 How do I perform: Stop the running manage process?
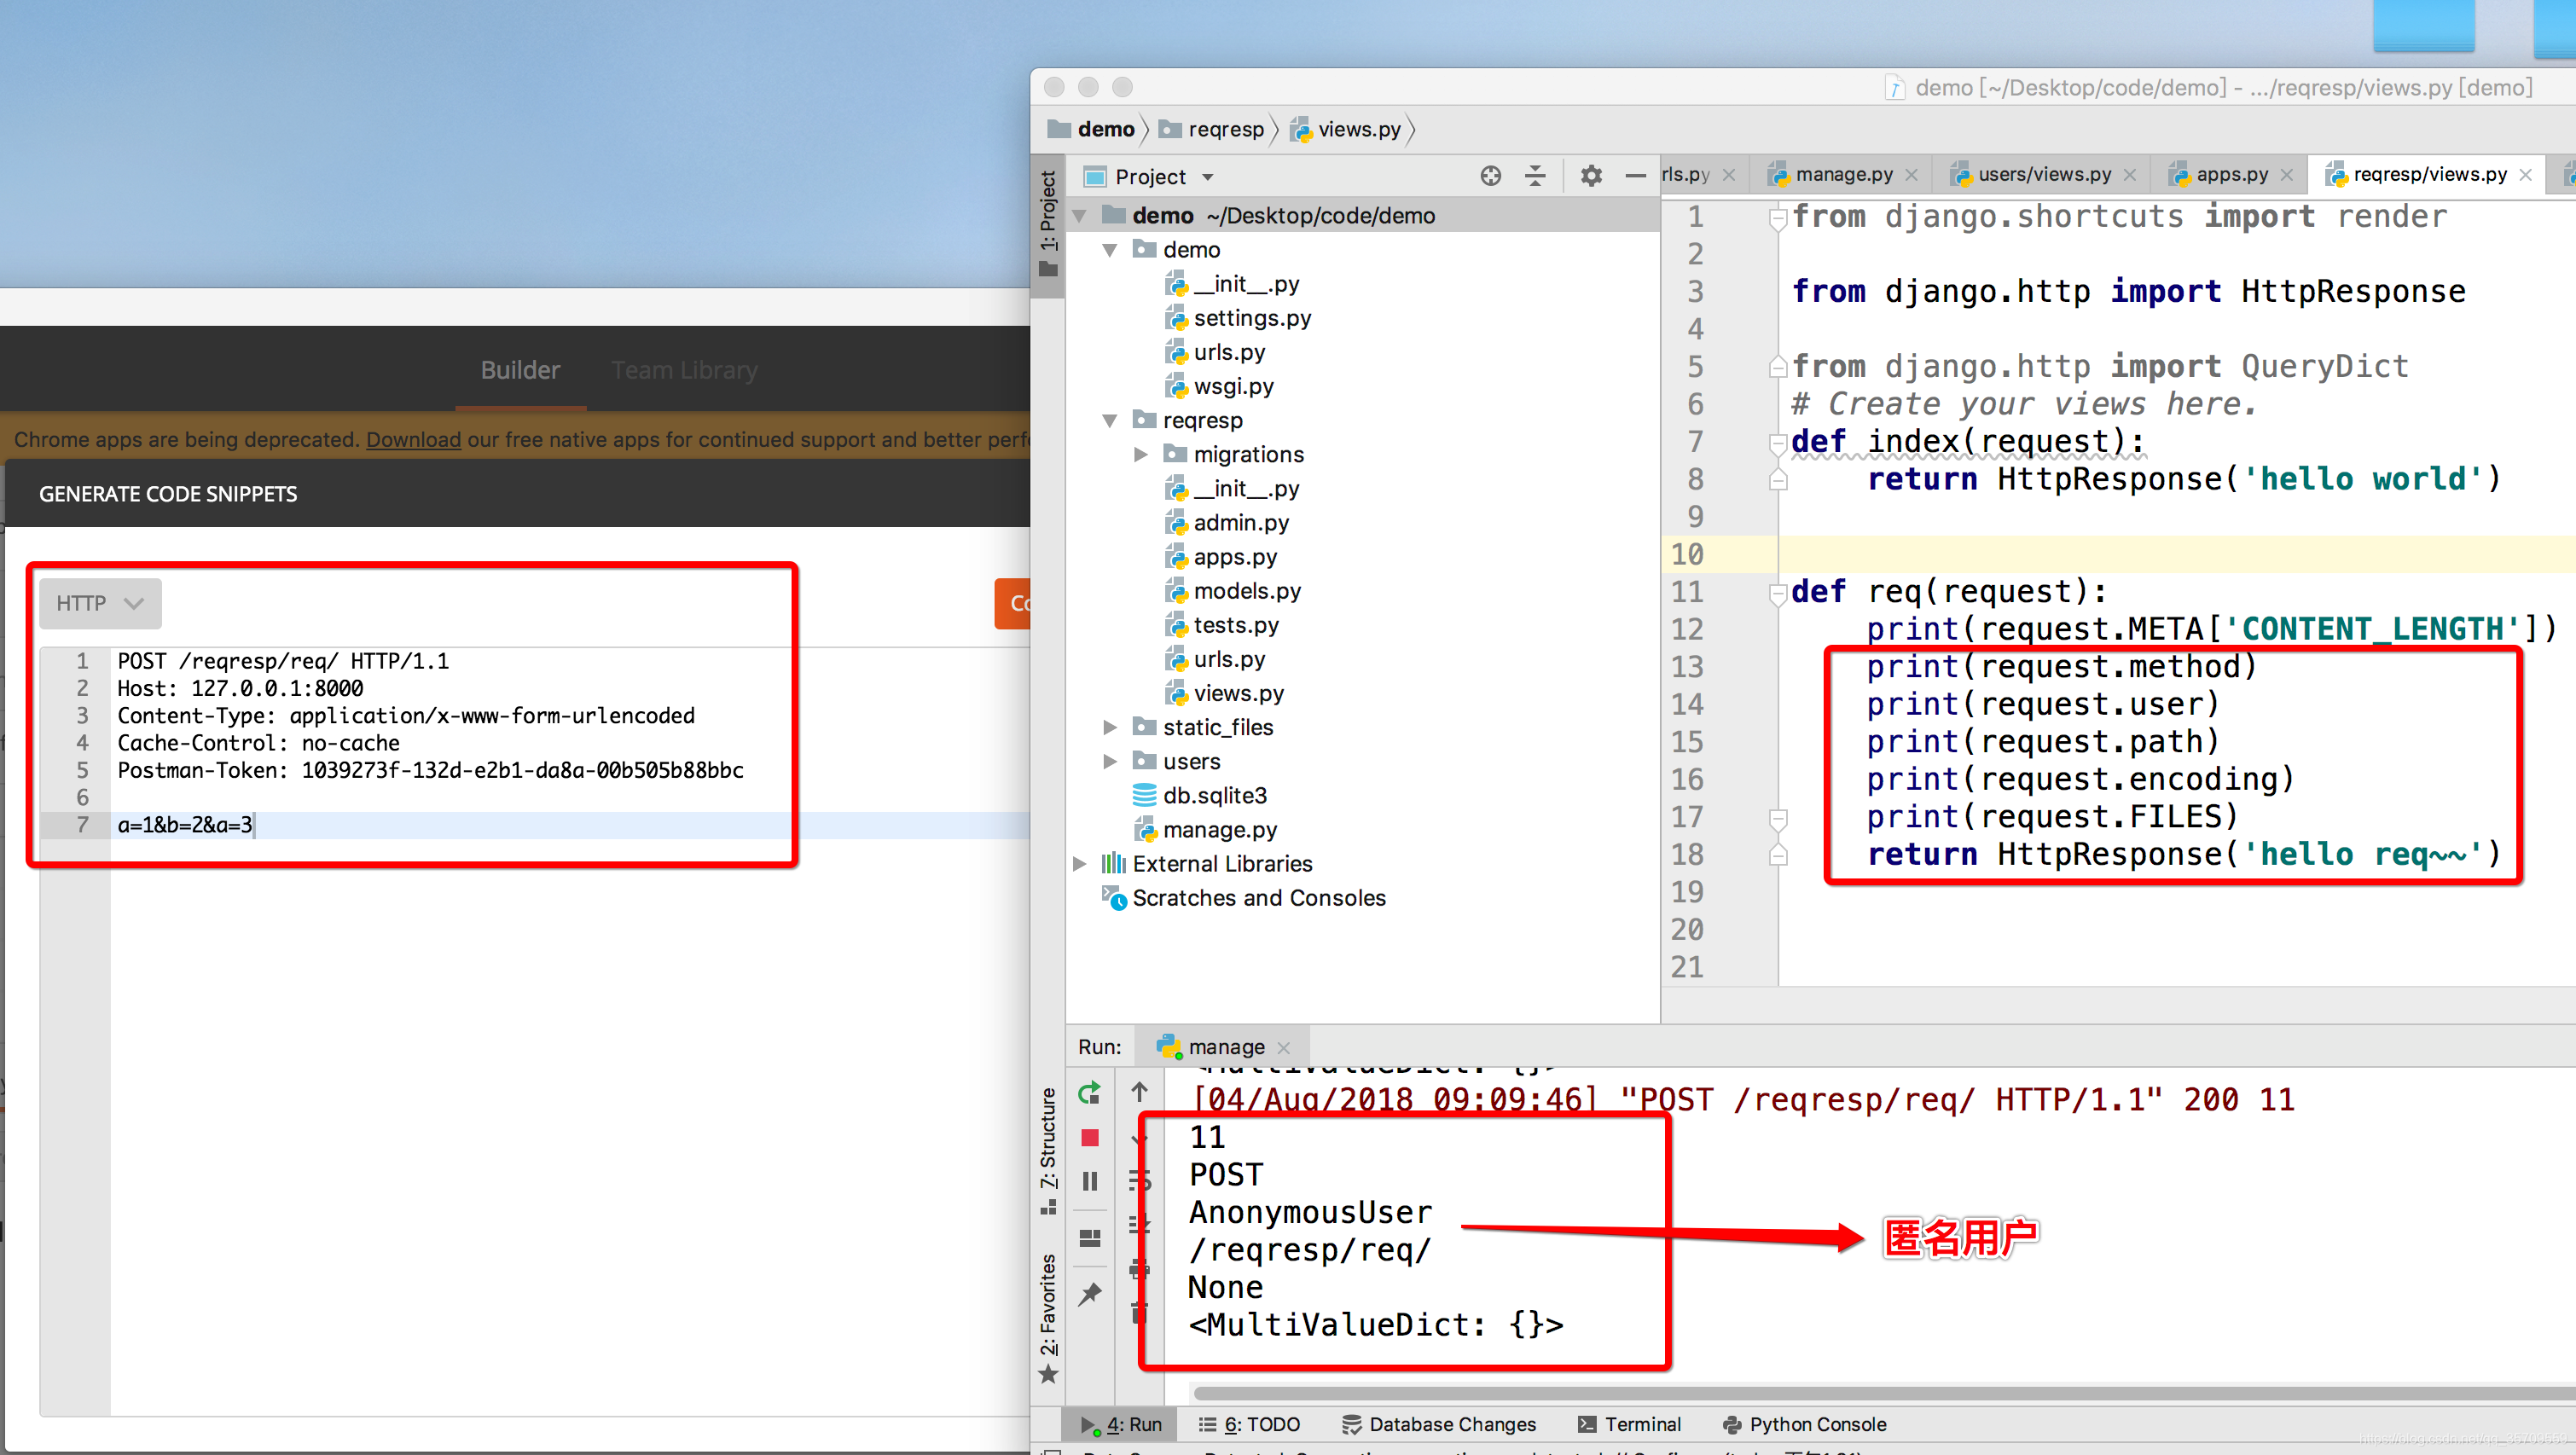(x=1090, y=1138)
